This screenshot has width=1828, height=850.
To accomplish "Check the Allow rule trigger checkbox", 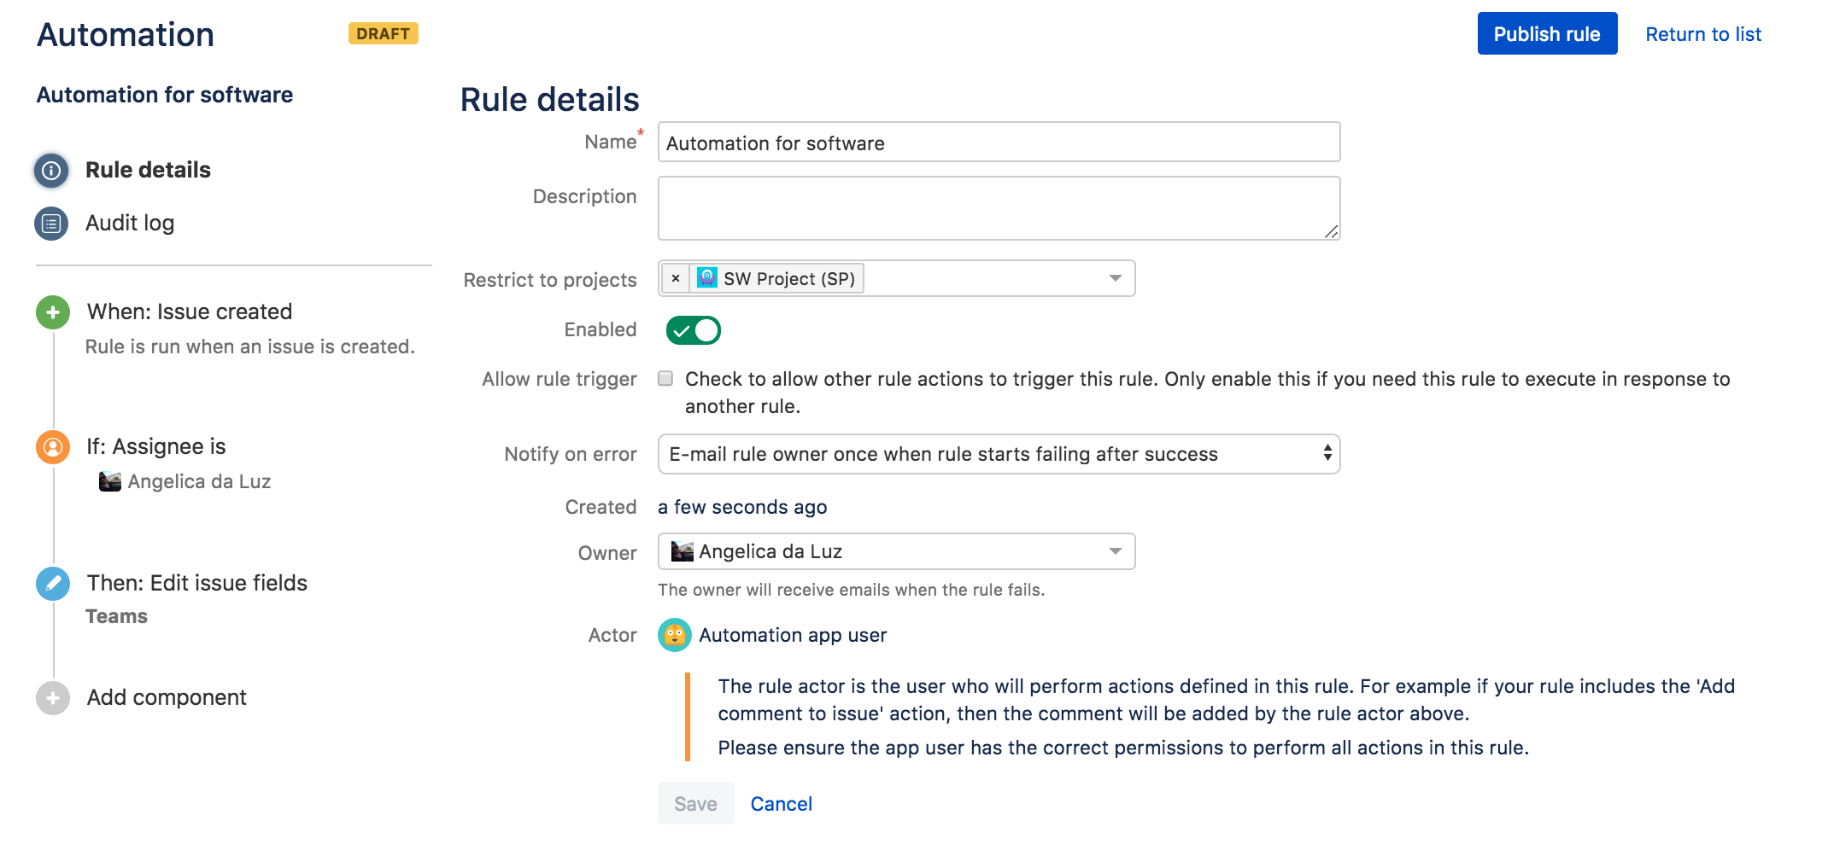I will 665,379.
